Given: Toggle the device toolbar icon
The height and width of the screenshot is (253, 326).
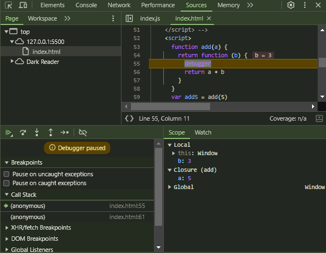Looking at the screenshot, I should click(23, 5).
